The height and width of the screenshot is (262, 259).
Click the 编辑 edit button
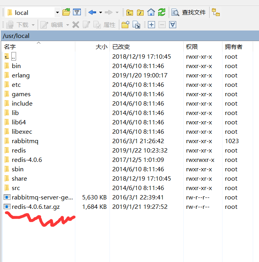click(x=52, y=25)
